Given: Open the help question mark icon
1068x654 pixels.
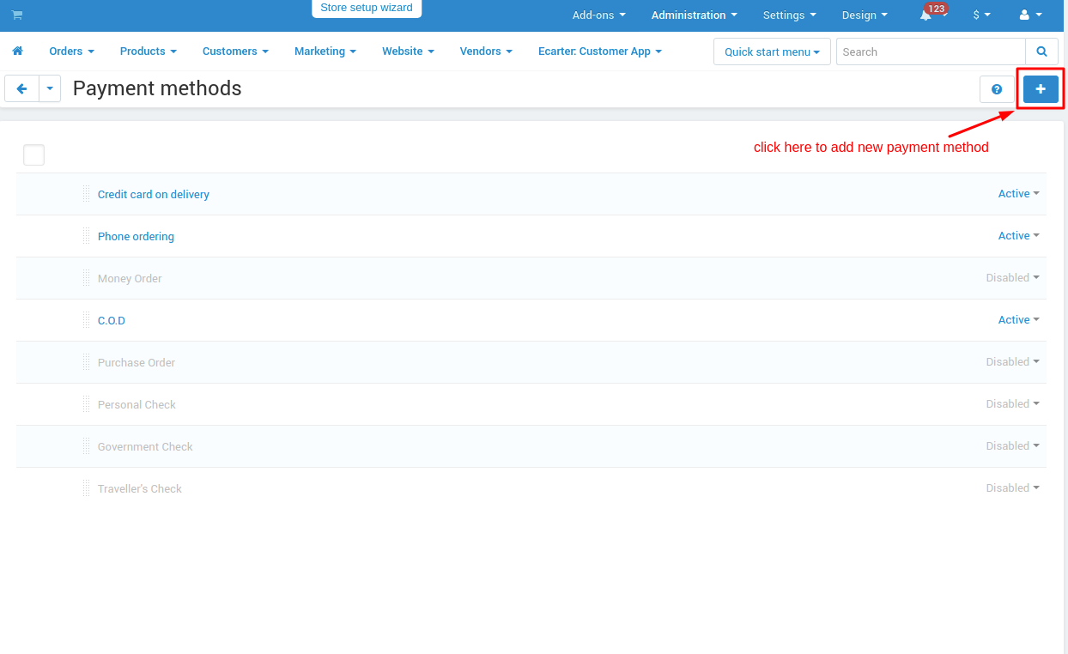Looking at the screenshot, I should click(997, 89).
